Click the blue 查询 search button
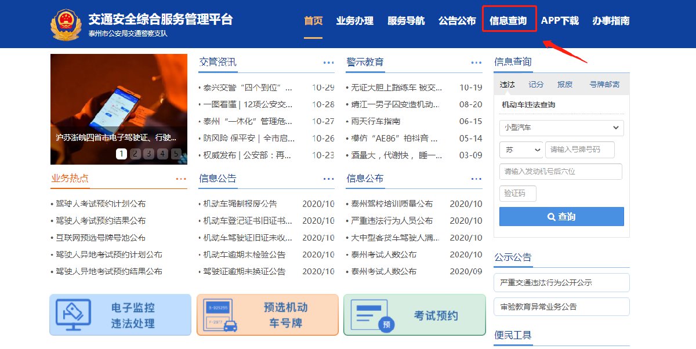Viewport: 696px width, 349px height. (x=561, y=217)
